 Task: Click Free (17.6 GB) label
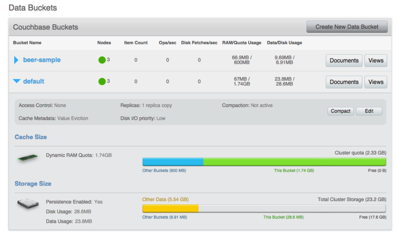click(x=373, y=217)
